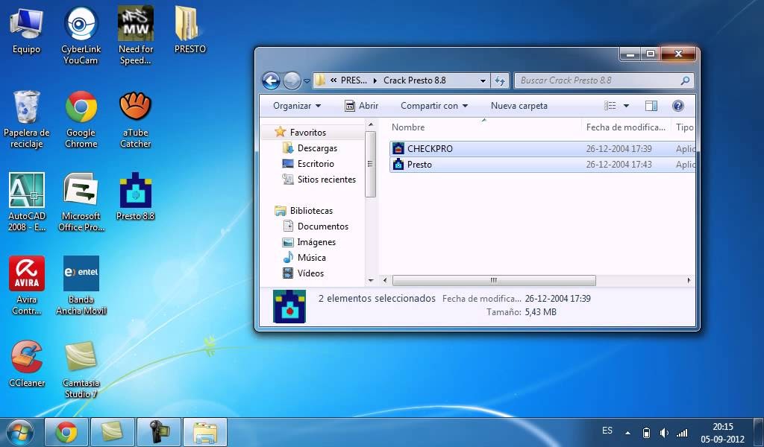The width and height of the screenshot is (764, 447).
Task: Click the Explorer forward arrow button
Action: click(292, 80)
